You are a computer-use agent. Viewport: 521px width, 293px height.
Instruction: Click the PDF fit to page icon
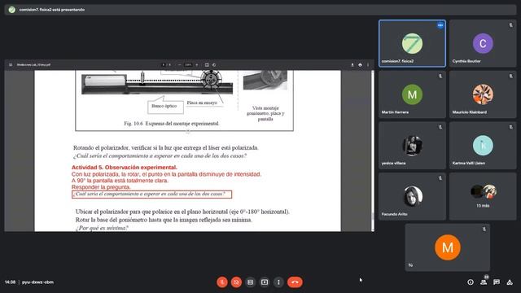click(x=207, y=65)
